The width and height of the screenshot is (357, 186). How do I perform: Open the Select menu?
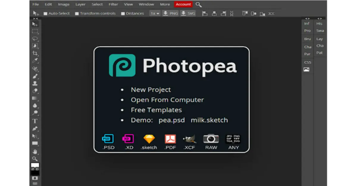pyautogui.click(x=97, y=4)
